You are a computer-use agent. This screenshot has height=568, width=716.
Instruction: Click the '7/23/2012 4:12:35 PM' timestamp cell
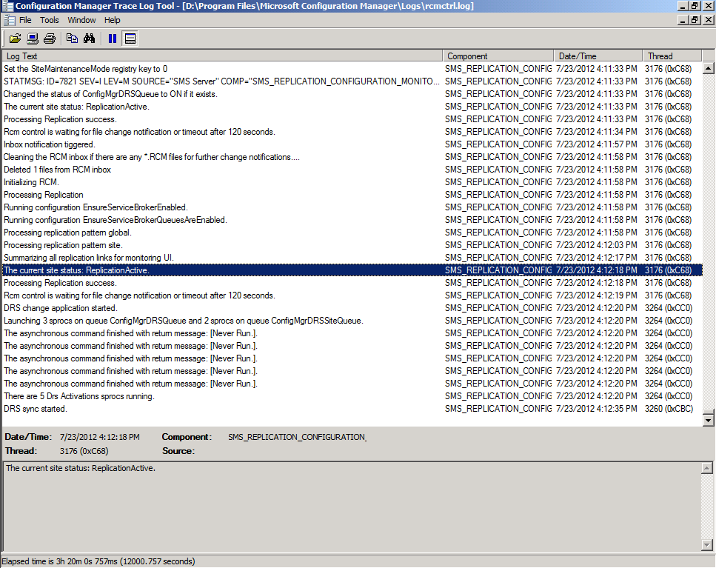point(596,409)
